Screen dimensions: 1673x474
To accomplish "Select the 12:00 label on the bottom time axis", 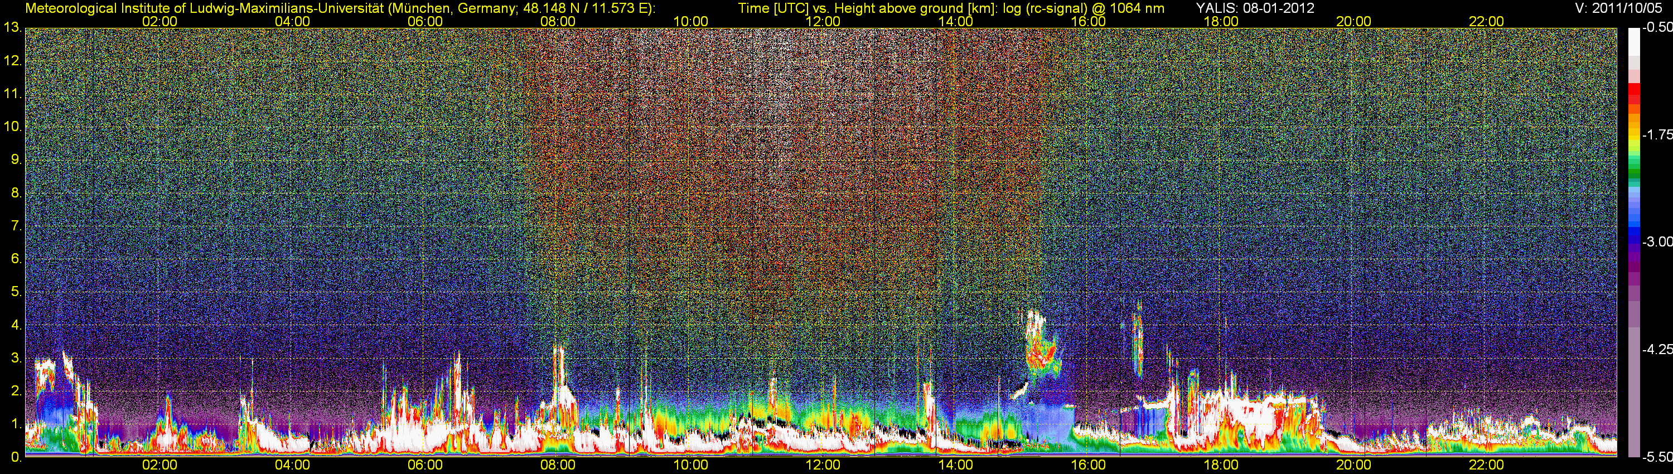I will tap(823, 465).
